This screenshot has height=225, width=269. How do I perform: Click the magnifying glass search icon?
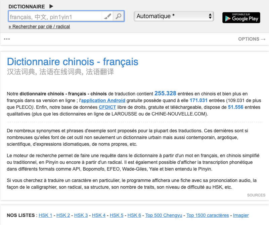tap(119, 16)
